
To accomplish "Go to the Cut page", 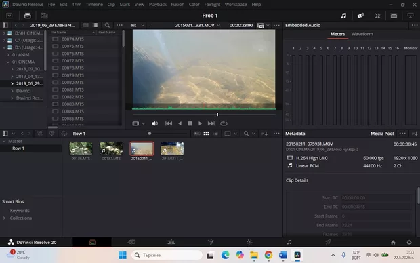I will click(131, 243).
